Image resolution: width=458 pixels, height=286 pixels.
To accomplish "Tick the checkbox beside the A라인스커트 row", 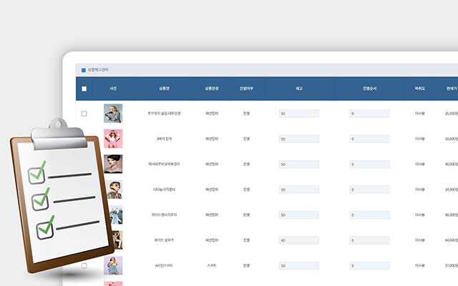I will point(84,265).
